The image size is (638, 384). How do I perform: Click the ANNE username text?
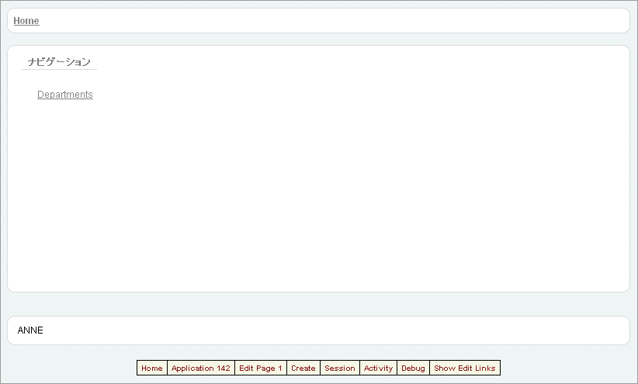point(30,330)
